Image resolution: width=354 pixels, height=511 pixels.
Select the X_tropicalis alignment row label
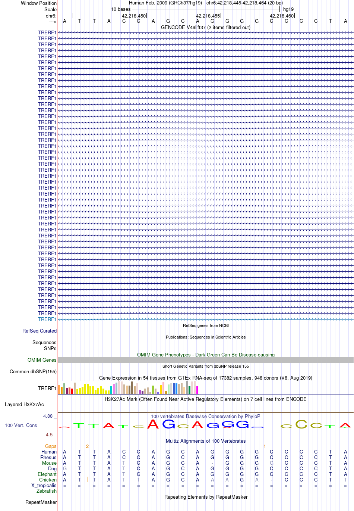(x=44, y=485)
